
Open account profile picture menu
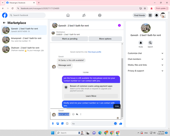click(x=163, y=15)
